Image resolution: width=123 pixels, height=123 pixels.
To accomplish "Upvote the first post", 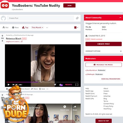I will [2, 36].
